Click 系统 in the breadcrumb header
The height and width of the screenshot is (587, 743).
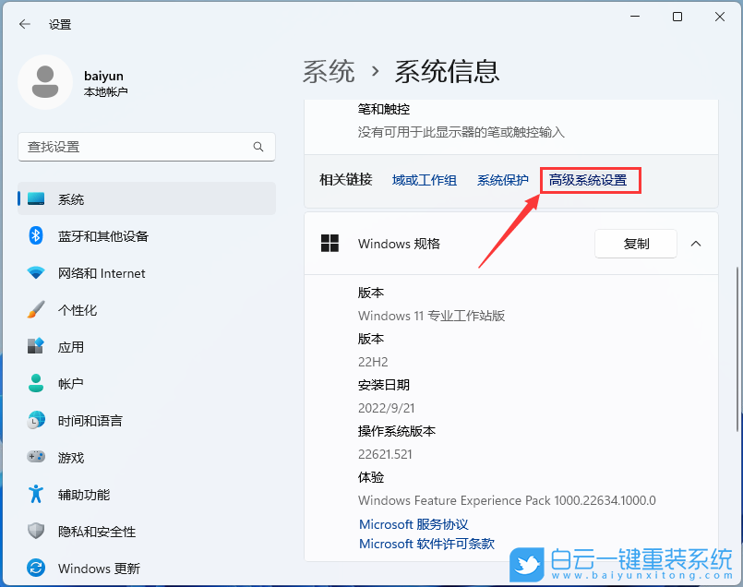pyautogui.click(x=329, y=70)
